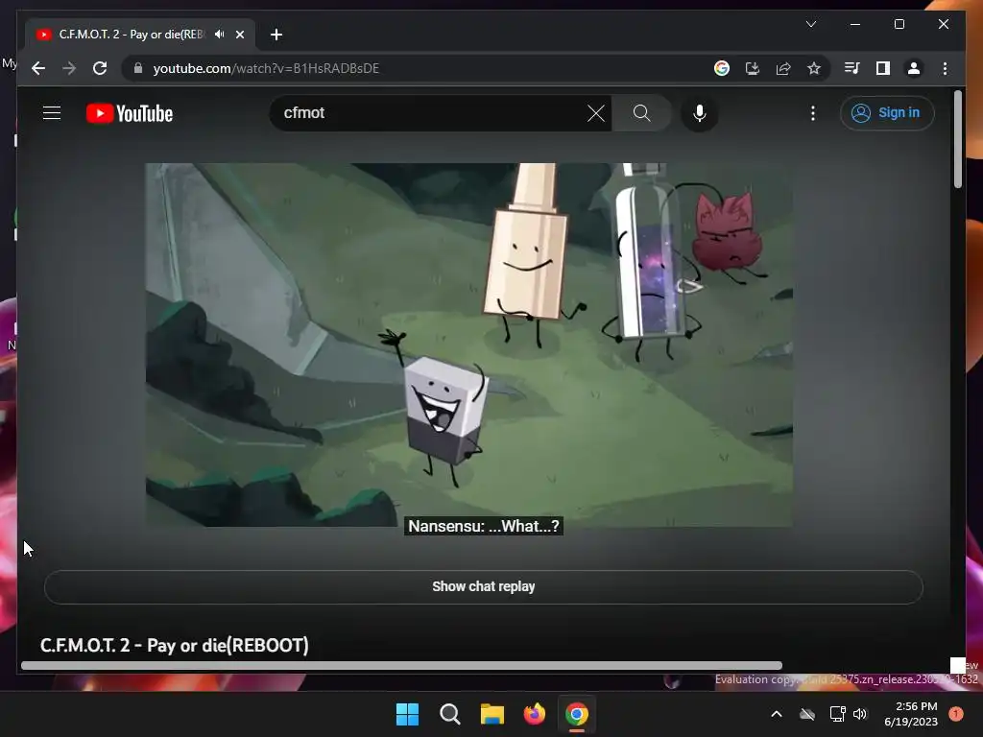This screenshot has width=983, height=737.
Task: Mute the tab via speaker icon
Action: point(220,35)
